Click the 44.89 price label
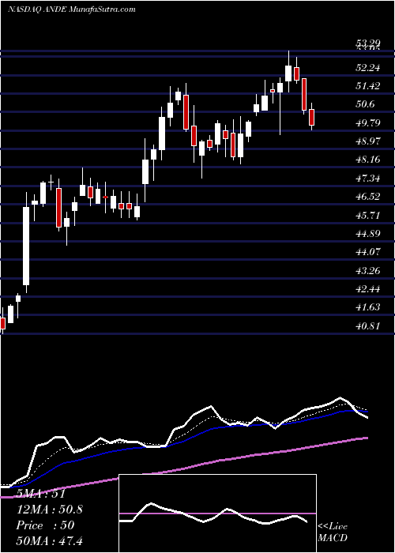The image size is (395, 553). [367, 233]
